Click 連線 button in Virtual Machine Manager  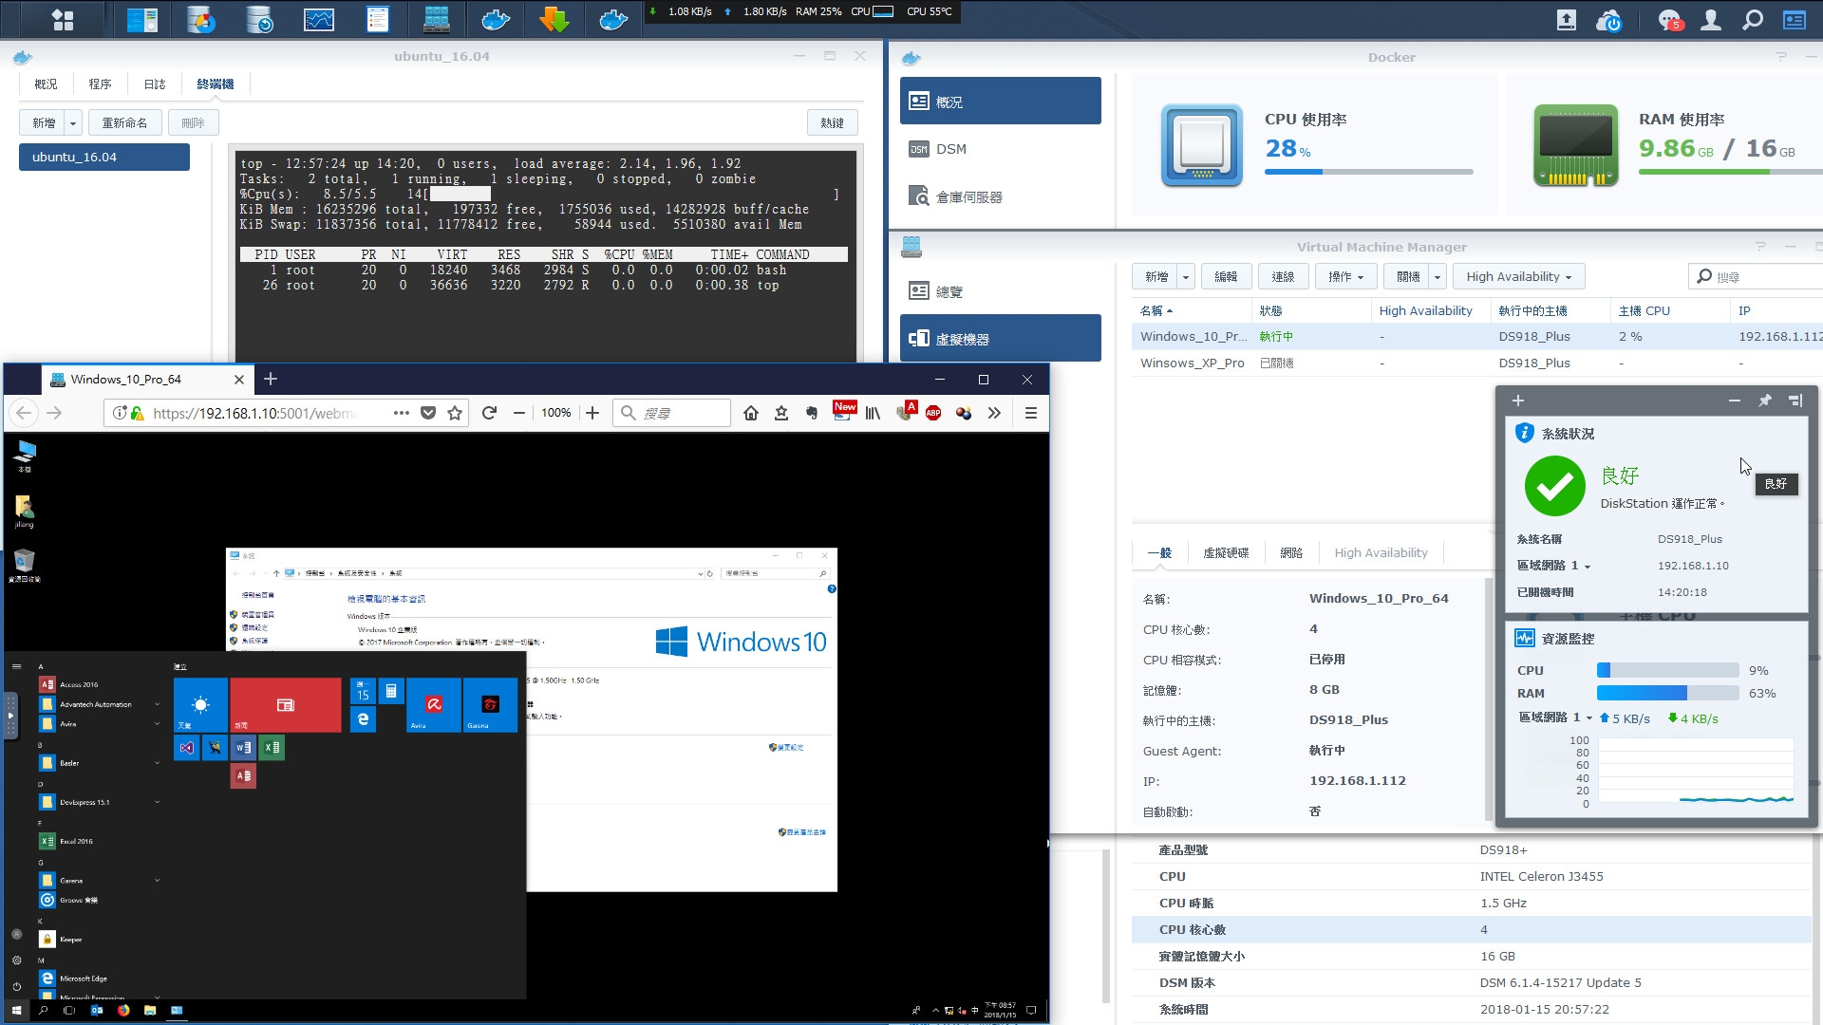(1284, 277)
